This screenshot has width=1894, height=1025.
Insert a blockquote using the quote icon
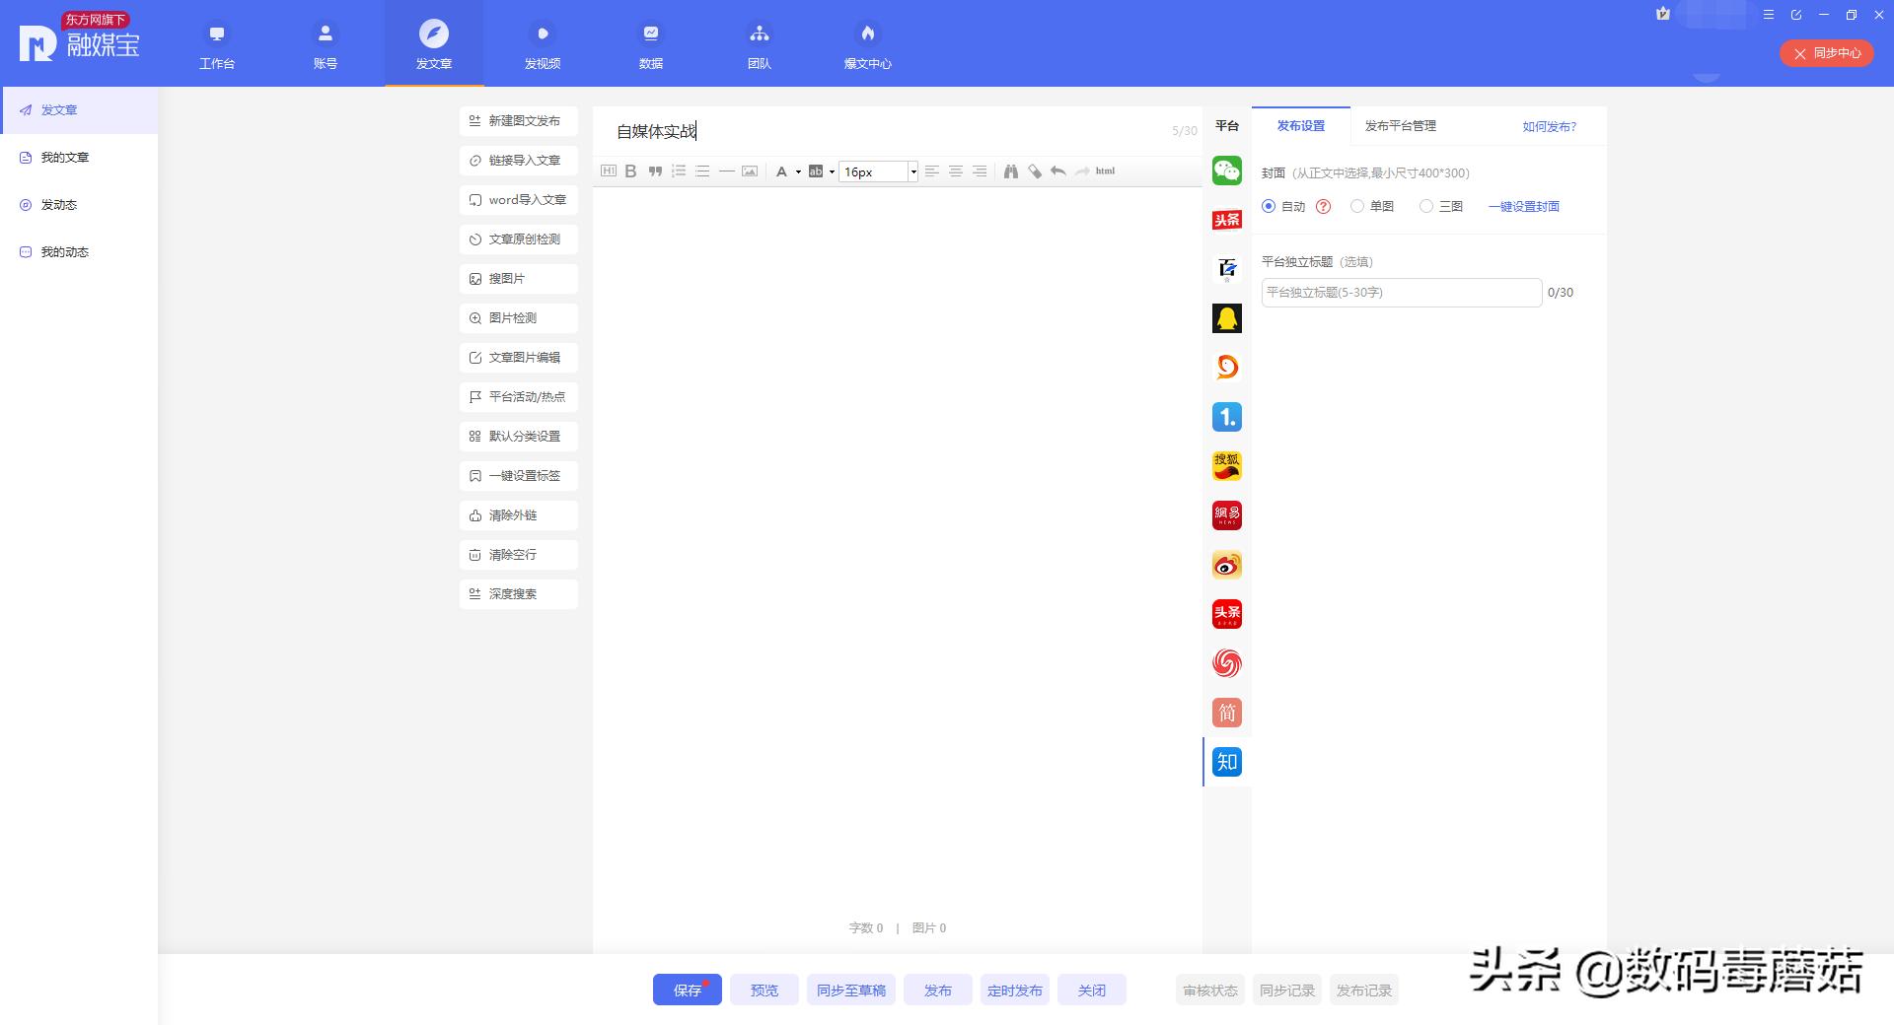click(655, 171)
